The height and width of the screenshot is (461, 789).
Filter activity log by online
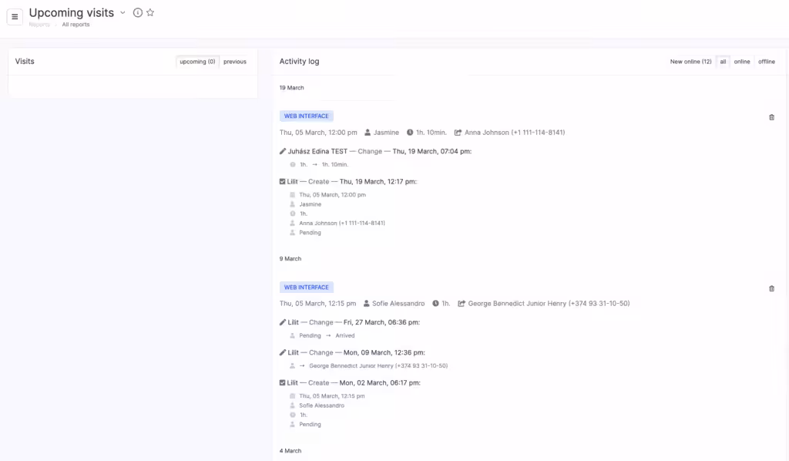click(741, 62)
